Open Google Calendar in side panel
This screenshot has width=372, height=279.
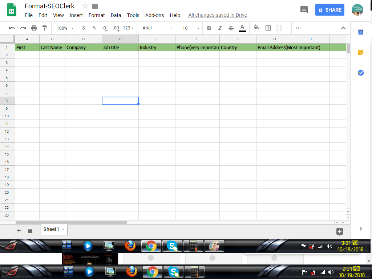361,32
